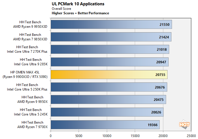198x139 pixels.
Task: Click the 20676 score value
Action: click(x=160, y=87)
